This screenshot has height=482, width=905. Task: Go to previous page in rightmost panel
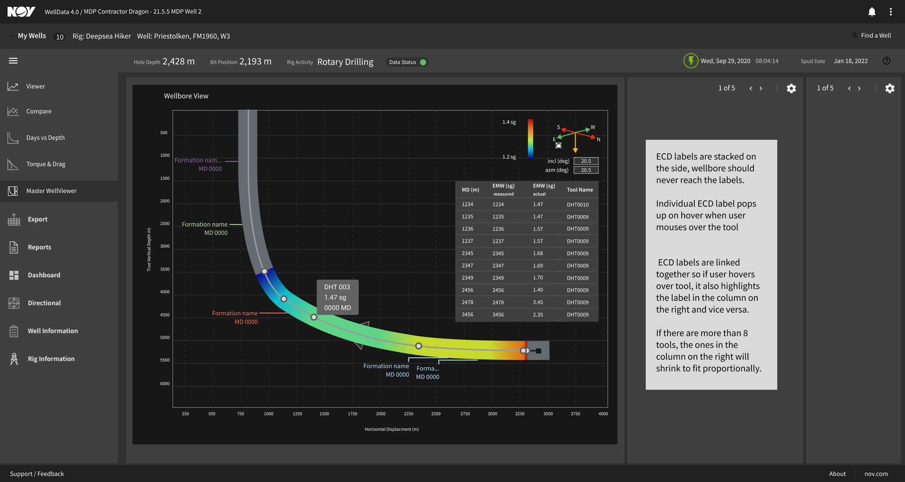[x=849, y=88]
